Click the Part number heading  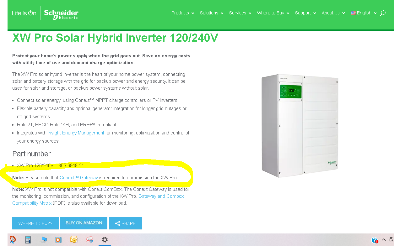pyautogui.click(x=31, y=154)
